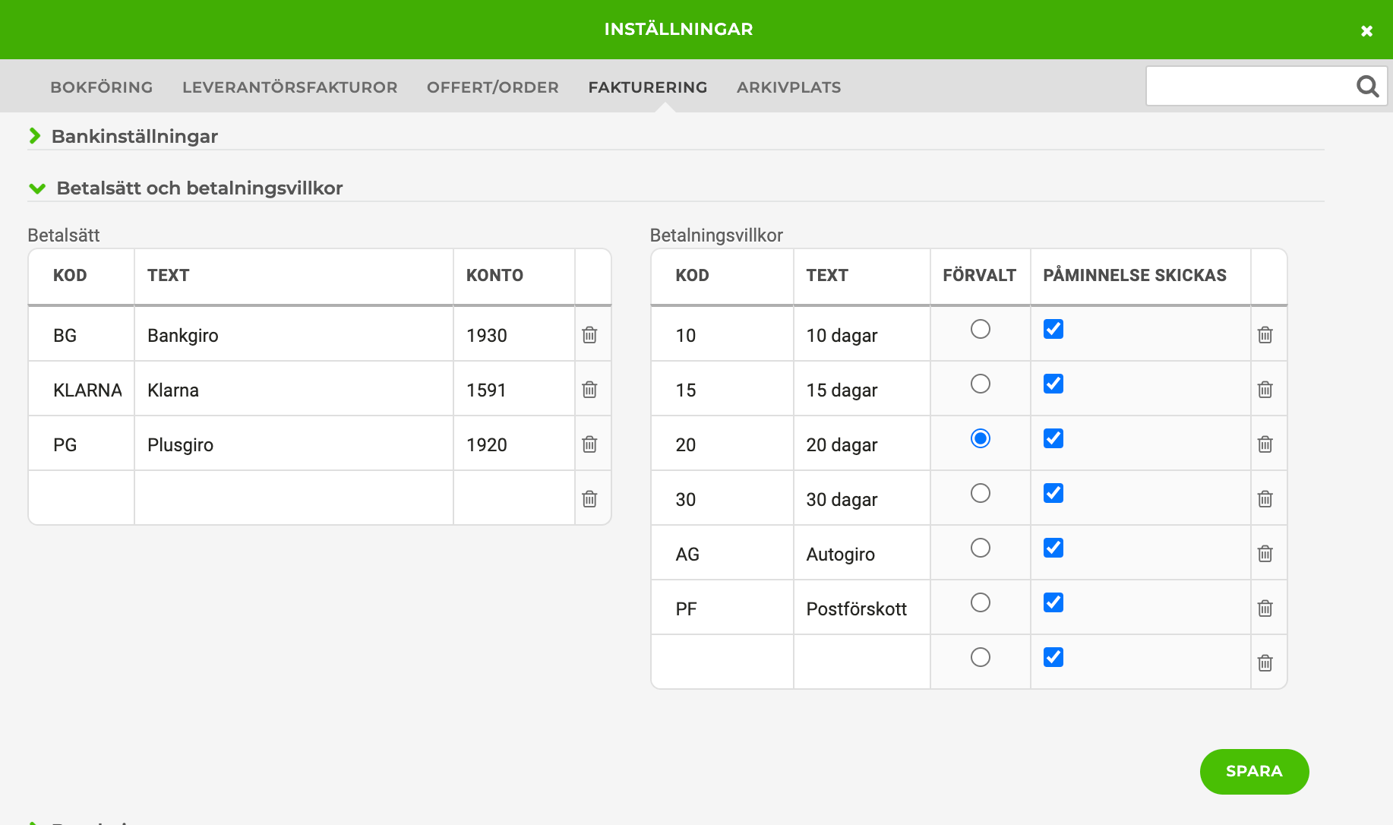Image resolution: width=1393 pixels, height=825 pixels.
Task: Set 10 dagar as default term
Action: point(980,329)
